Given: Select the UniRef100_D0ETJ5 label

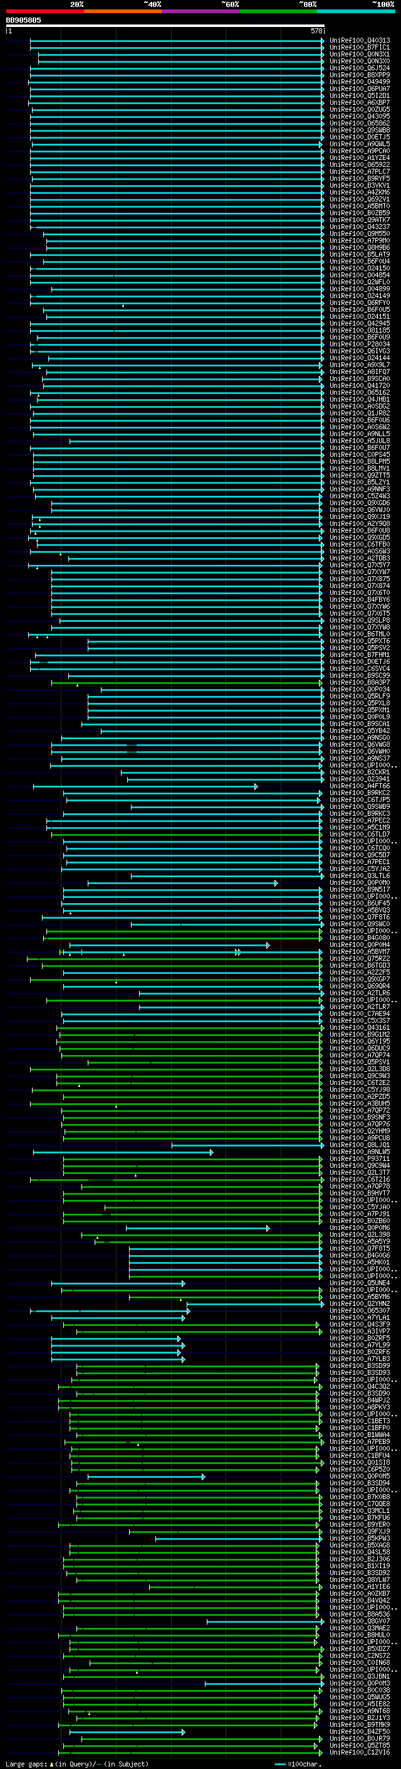Looking at the screenshot, I should 360,137.
